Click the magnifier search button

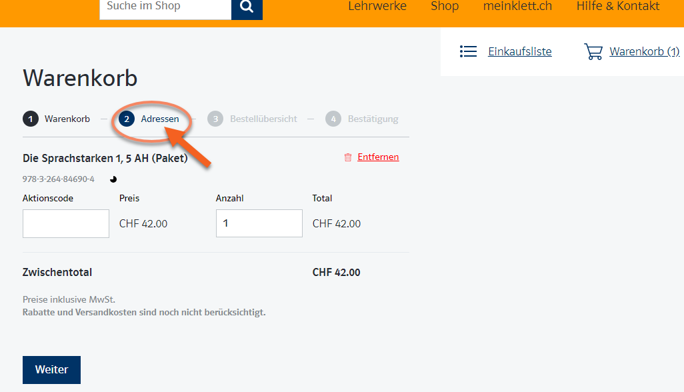pos(247,7)
